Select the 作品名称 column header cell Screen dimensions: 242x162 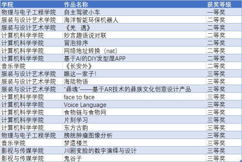pyautogui.click(x=134, y=4)
